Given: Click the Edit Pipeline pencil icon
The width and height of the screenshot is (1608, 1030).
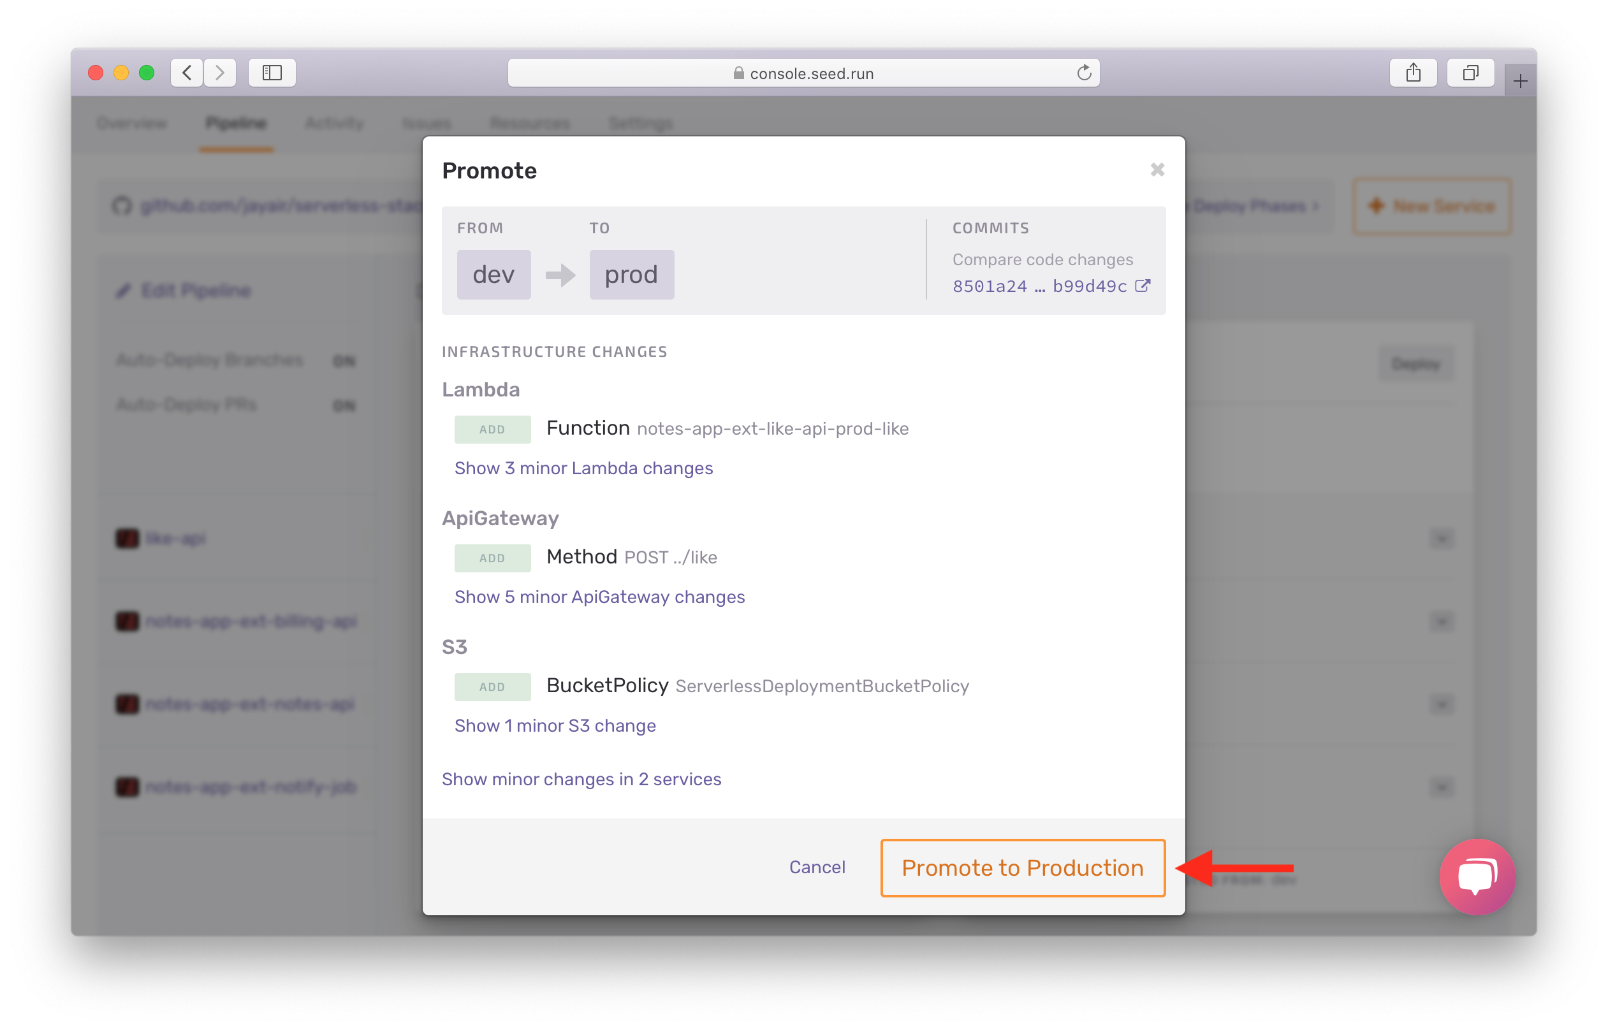Looking at the screenshot, I should [124, 293].
